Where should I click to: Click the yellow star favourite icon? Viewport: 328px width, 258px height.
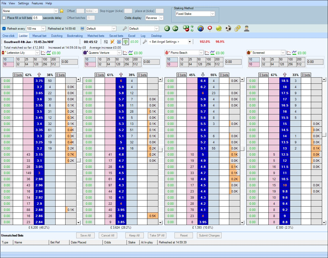(62, 11)
